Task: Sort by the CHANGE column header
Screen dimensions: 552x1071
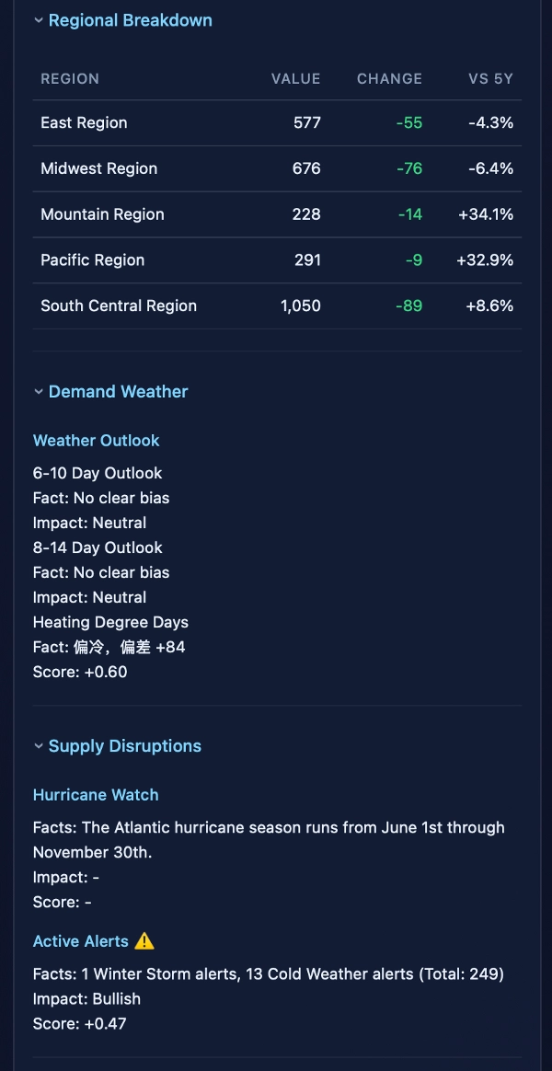Action: (x=389, y=79)
